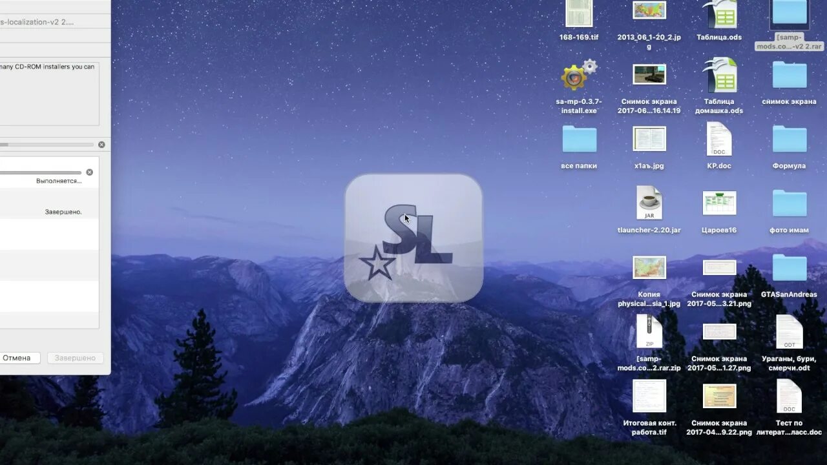Image resolution: width=827 pixels, height=465 pixels.
Task: Cancel the Выполняется task with its X button
Action: pyautogui.click(x=89, y=172)
